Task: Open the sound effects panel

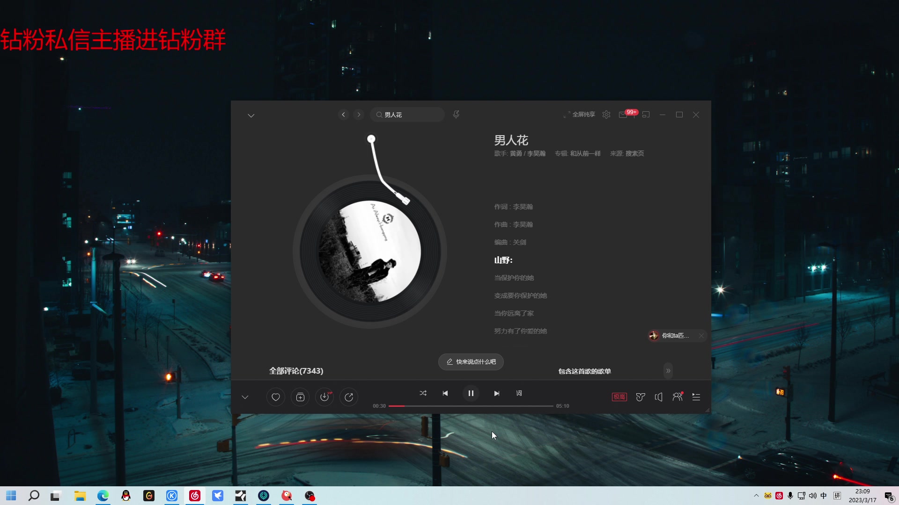Action: tap(640, 397)
